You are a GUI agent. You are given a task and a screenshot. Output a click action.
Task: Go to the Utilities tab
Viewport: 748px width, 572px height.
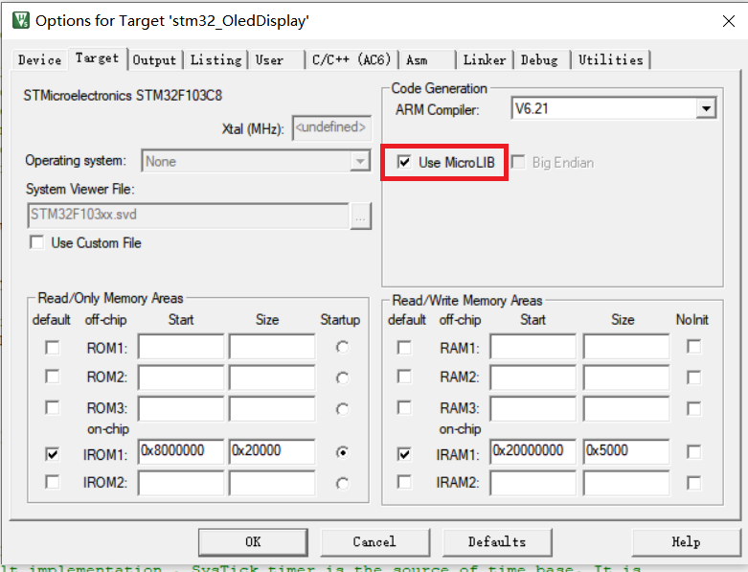pos(611,60)
